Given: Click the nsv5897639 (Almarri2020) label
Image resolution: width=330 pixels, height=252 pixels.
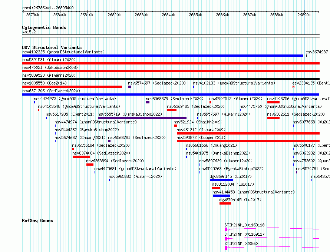Looking at the screenshot, I should click(x=226, y=161).
